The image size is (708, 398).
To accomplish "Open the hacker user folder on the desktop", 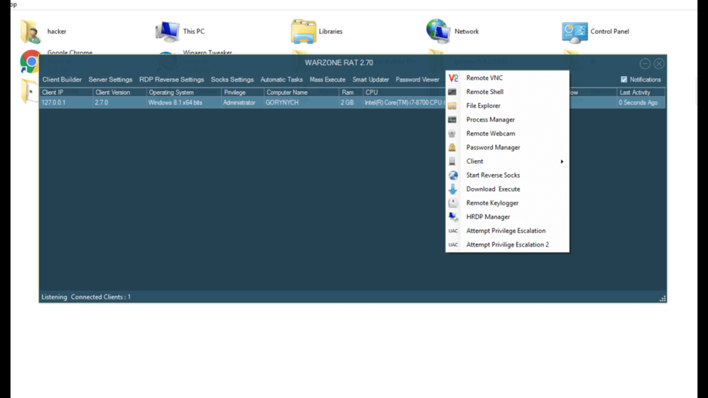I will pos(30,31).
